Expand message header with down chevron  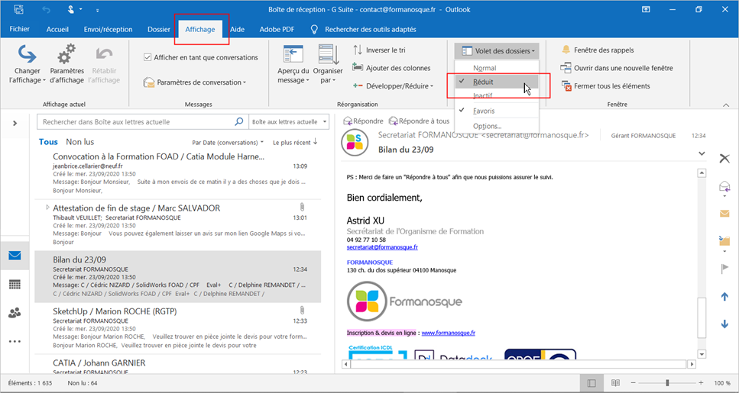(702, 153)
